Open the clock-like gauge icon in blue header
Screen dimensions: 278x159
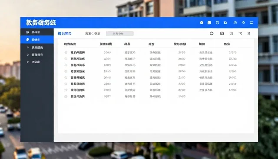[235, 22]
